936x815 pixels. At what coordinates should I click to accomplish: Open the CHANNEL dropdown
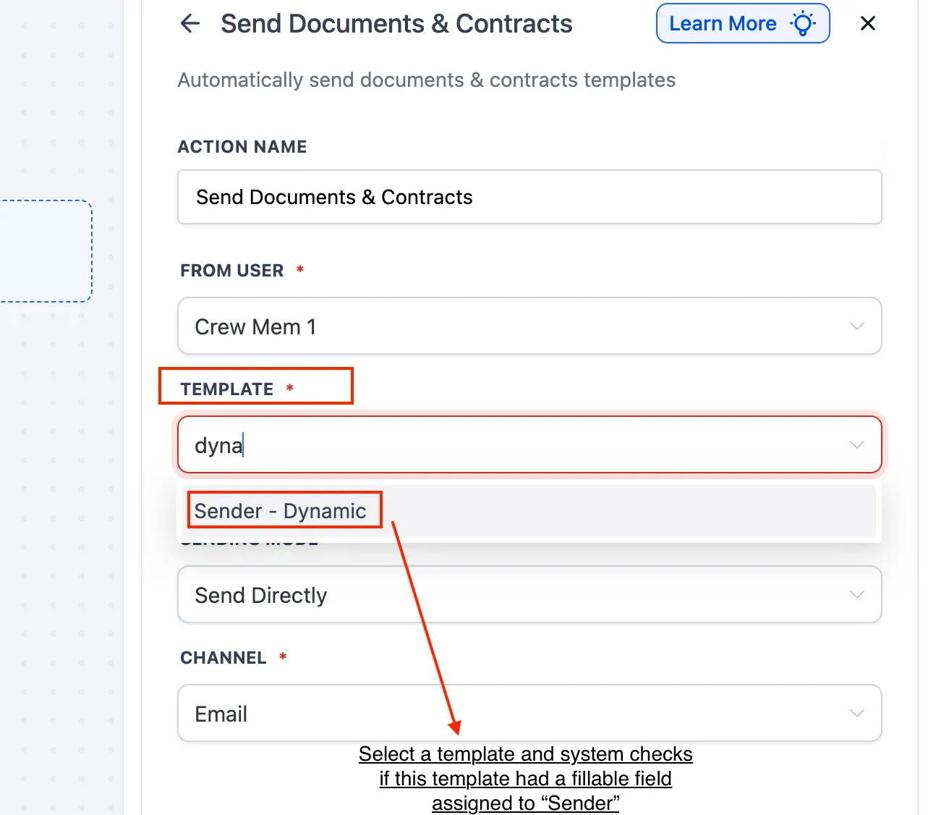point(529,713)
